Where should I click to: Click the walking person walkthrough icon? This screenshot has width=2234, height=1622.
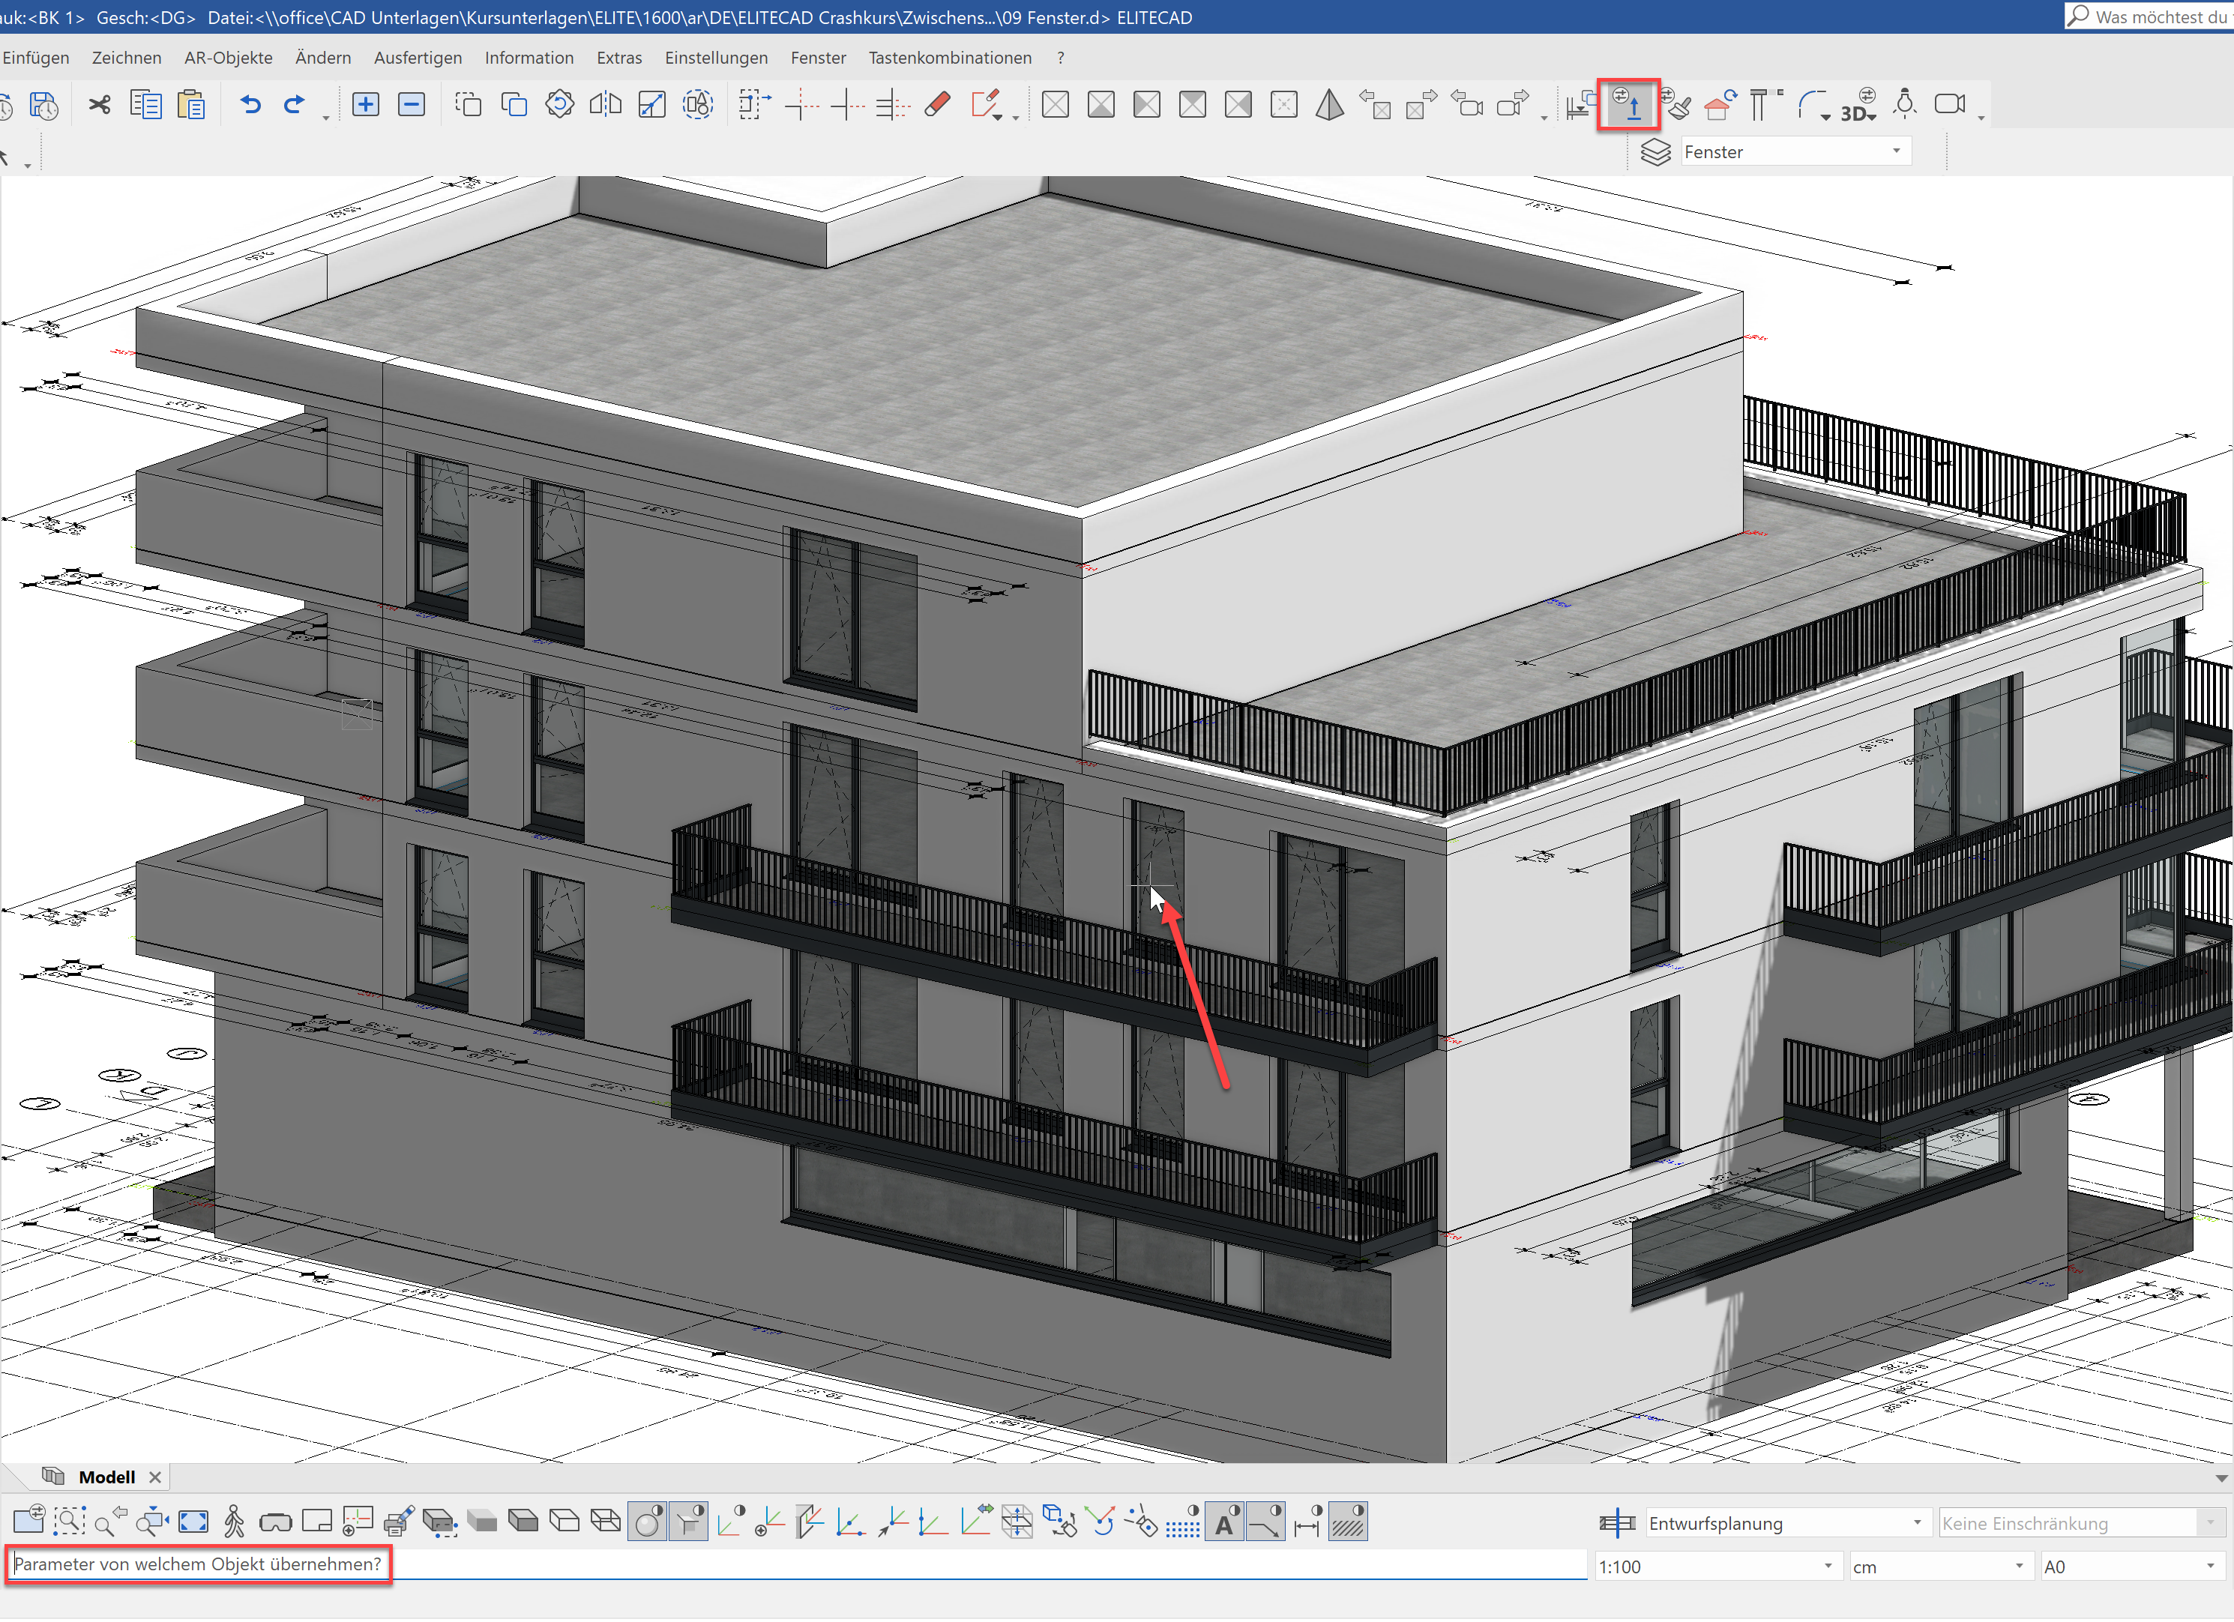tap(233, 1522)
